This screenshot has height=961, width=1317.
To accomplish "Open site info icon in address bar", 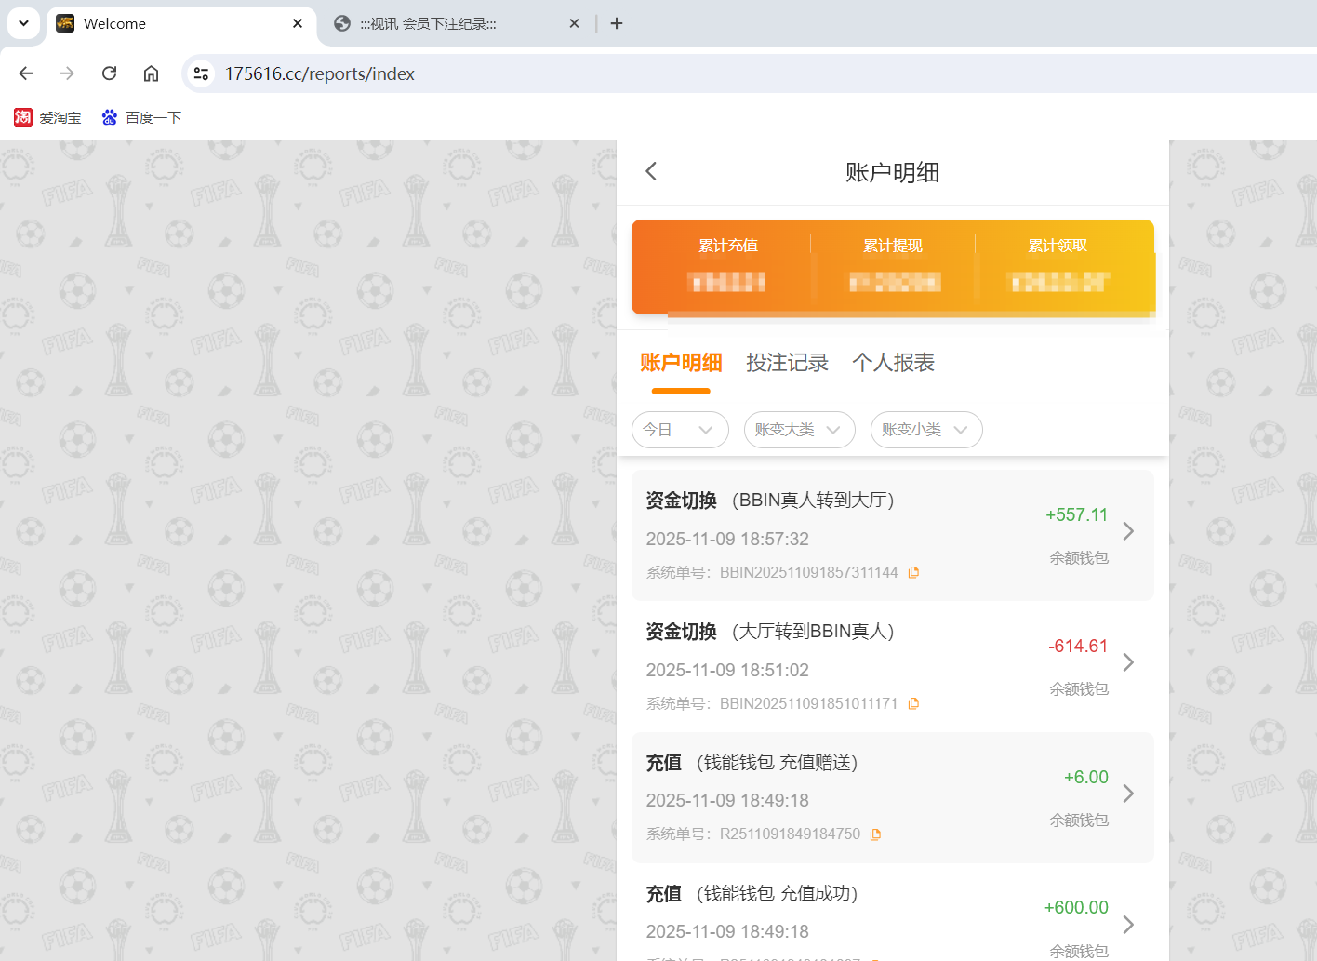I will point(201,73).
